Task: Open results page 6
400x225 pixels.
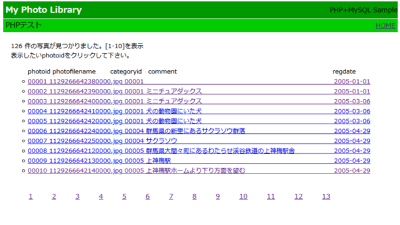Action: point(148,197)
